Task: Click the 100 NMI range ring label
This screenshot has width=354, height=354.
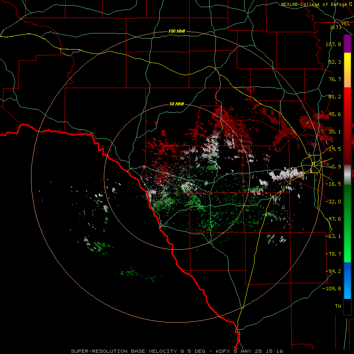Action: click(x=177, y=31)
